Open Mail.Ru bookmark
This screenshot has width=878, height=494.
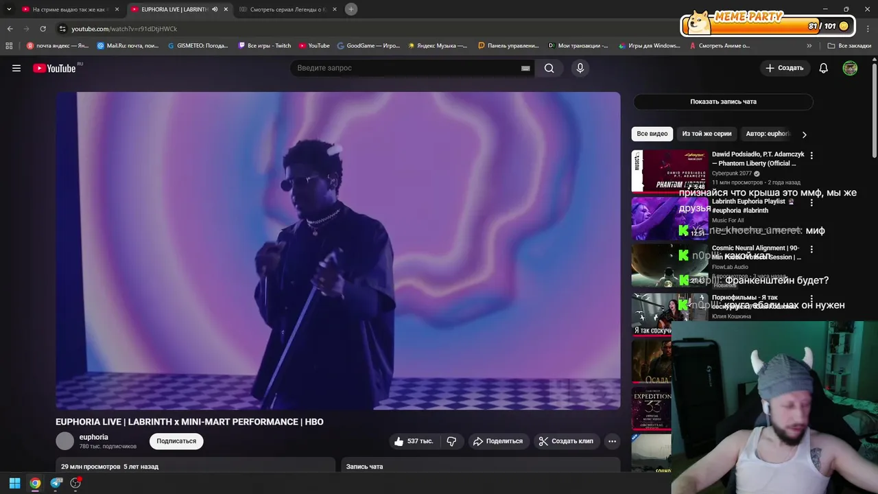(128, 46)
